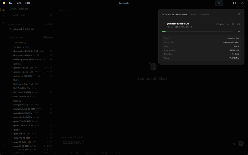The height and width of the screenshot is (155, 248).
Task: Collapse gemma4-it-e4b-FLM download details
Action: point(164,24)
